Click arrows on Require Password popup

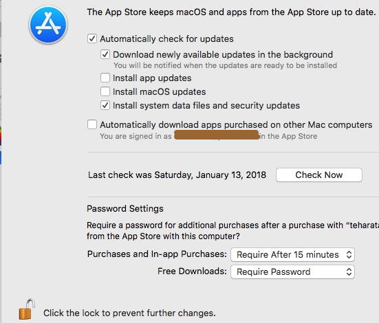tap(349, 271)
